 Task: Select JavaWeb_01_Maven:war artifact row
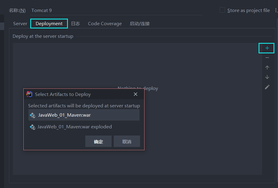[x=84, y=115]
